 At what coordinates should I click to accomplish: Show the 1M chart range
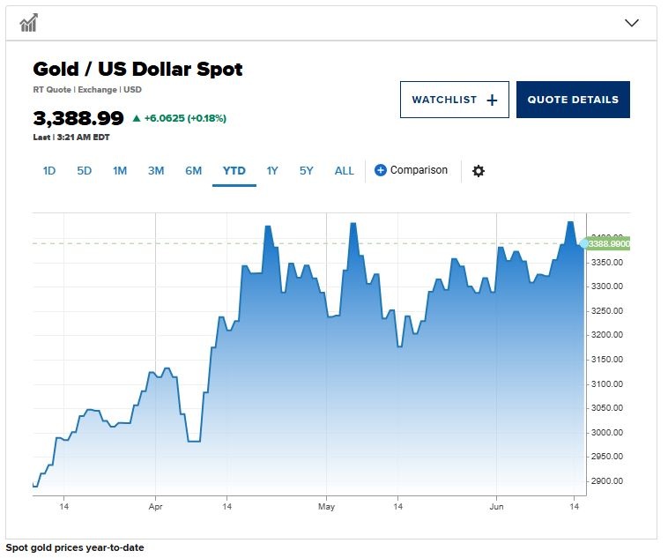pyautogui.click(x=120, y=171)
